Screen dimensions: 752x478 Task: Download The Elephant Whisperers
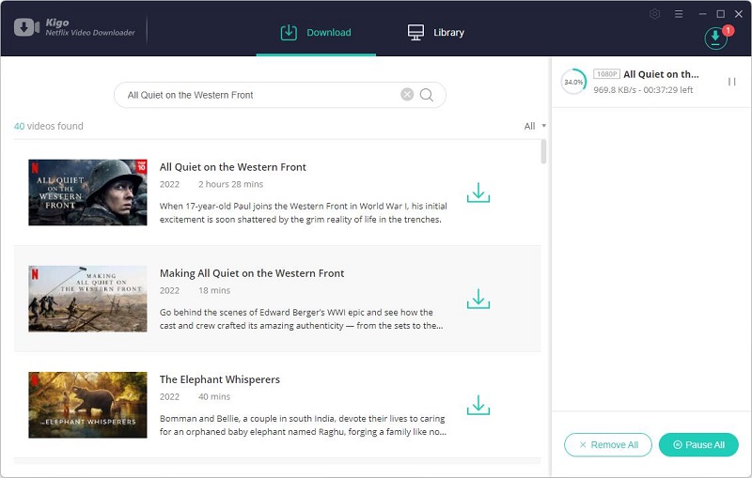(x=478, y=405)
